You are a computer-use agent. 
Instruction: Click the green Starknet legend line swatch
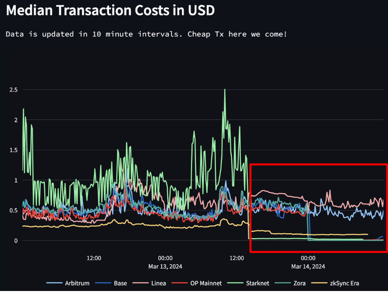coord(235,283)
